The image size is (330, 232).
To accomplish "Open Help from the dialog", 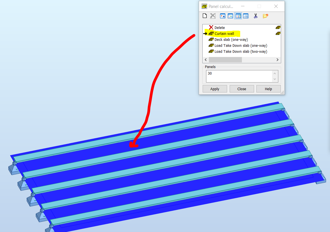I will 268,88.
